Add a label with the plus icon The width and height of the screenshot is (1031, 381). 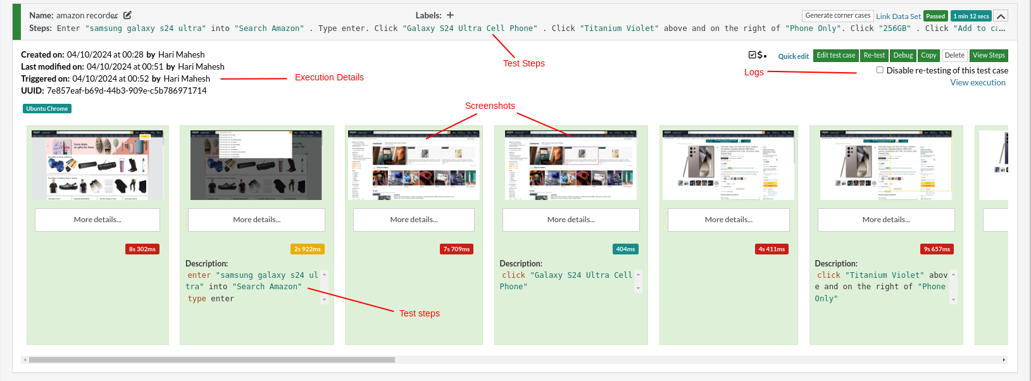point(450,15)
